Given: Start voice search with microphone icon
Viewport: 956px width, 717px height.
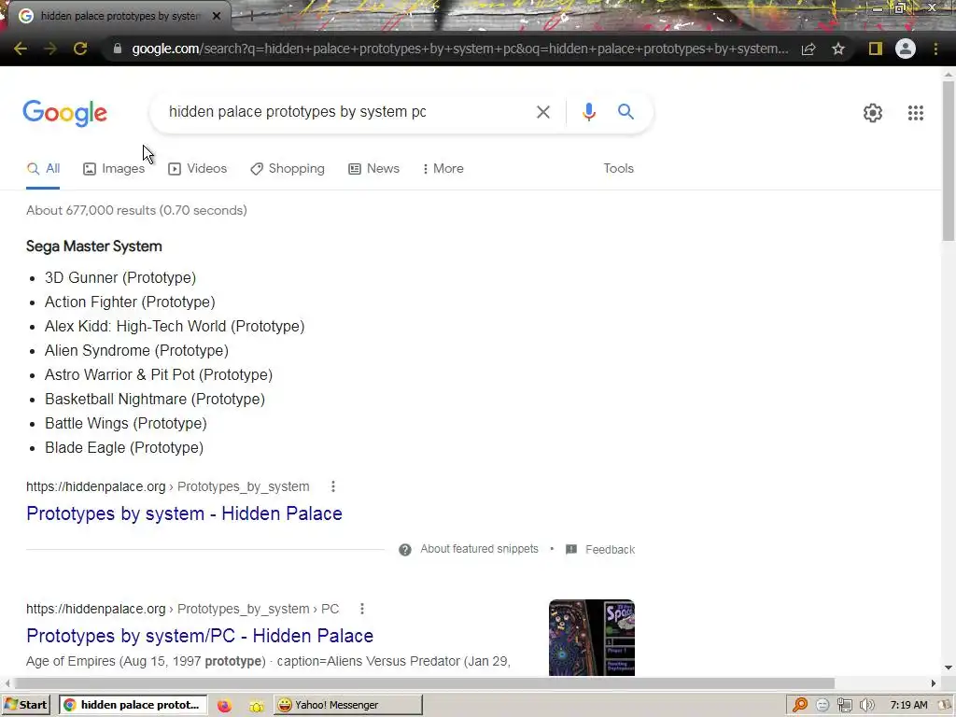Looking at the screenshot, I should coord(588,112).
